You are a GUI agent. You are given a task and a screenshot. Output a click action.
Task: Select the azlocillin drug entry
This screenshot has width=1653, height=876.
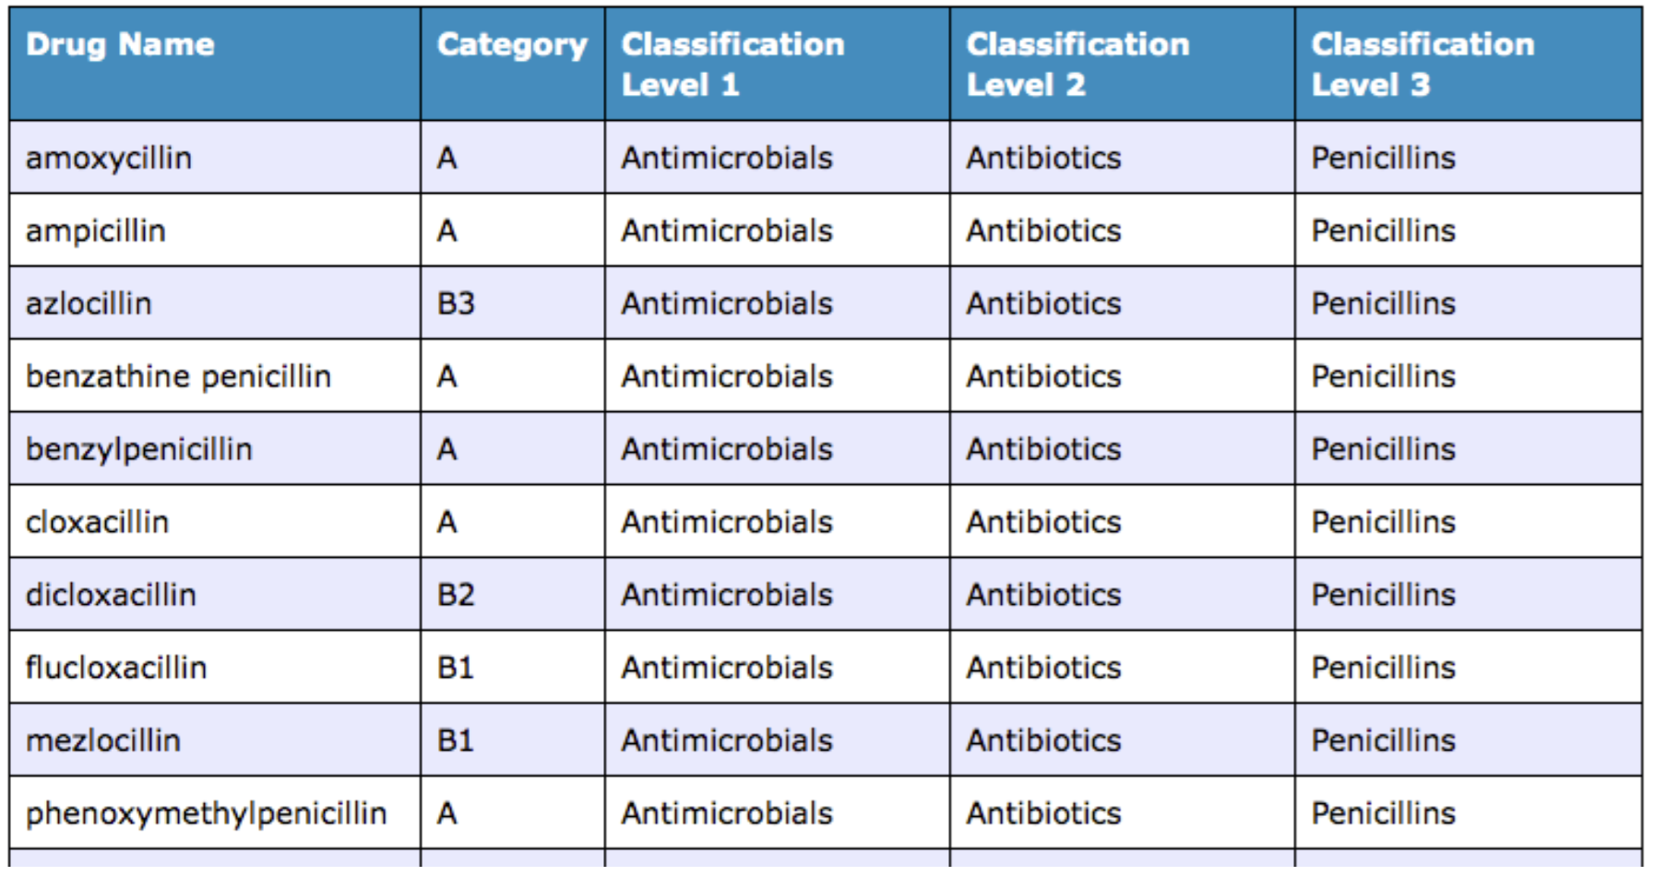(89, 304)
